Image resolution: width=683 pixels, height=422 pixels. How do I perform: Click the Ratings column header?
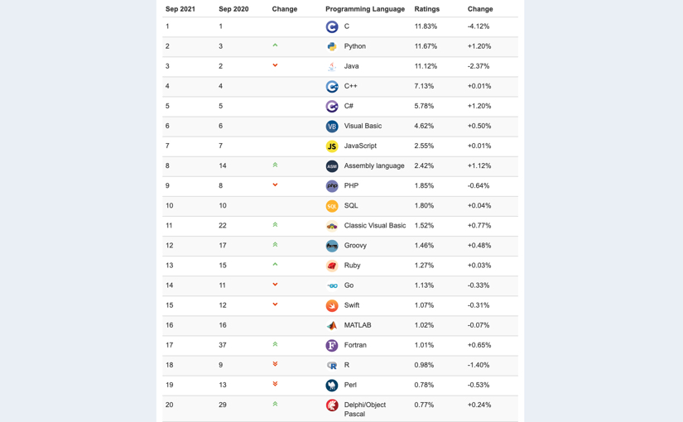coord(427,9)
